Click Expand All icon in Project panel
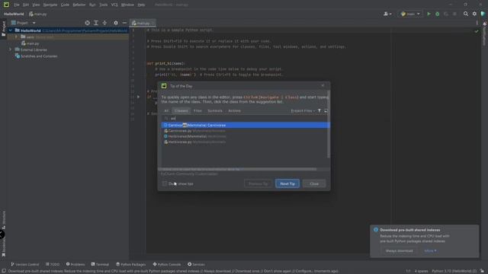The height and width of the screenshot is (274, 488). [96, 23]
